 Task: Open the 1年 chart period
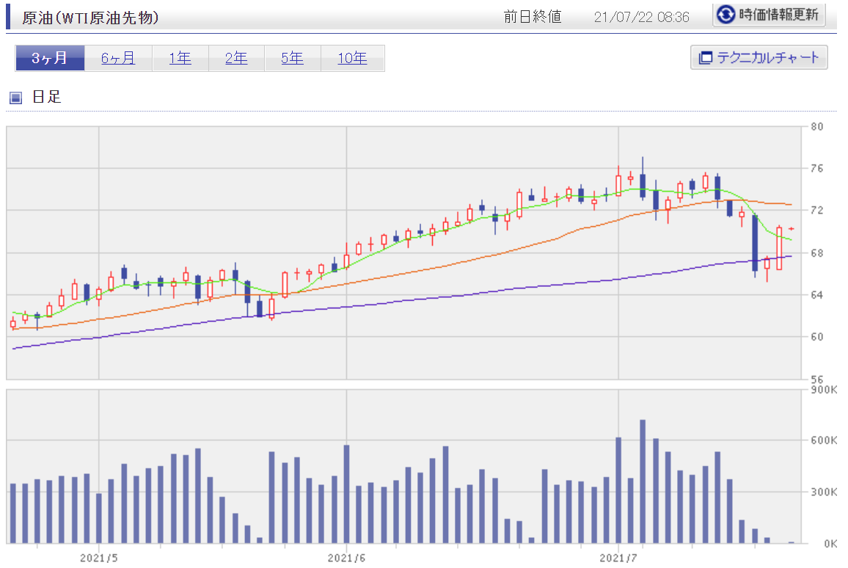point(180,58)
